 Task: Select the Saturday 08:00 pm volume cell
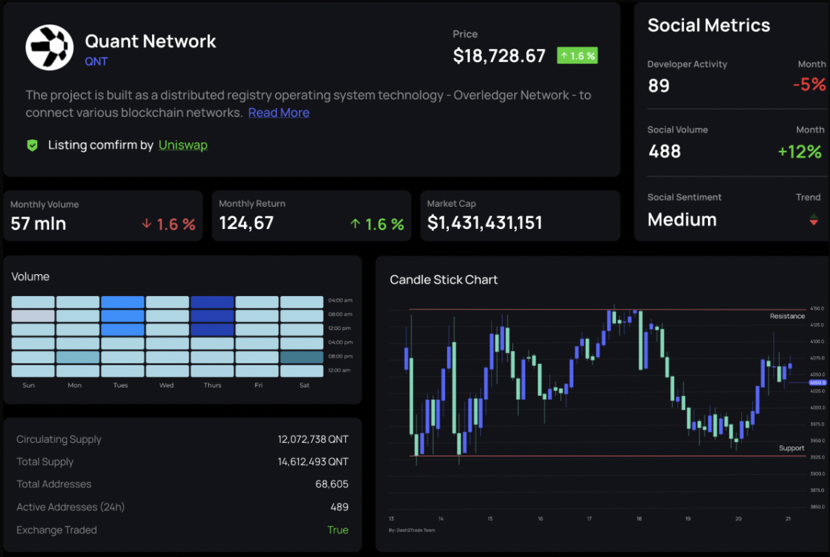coord(301,357)
